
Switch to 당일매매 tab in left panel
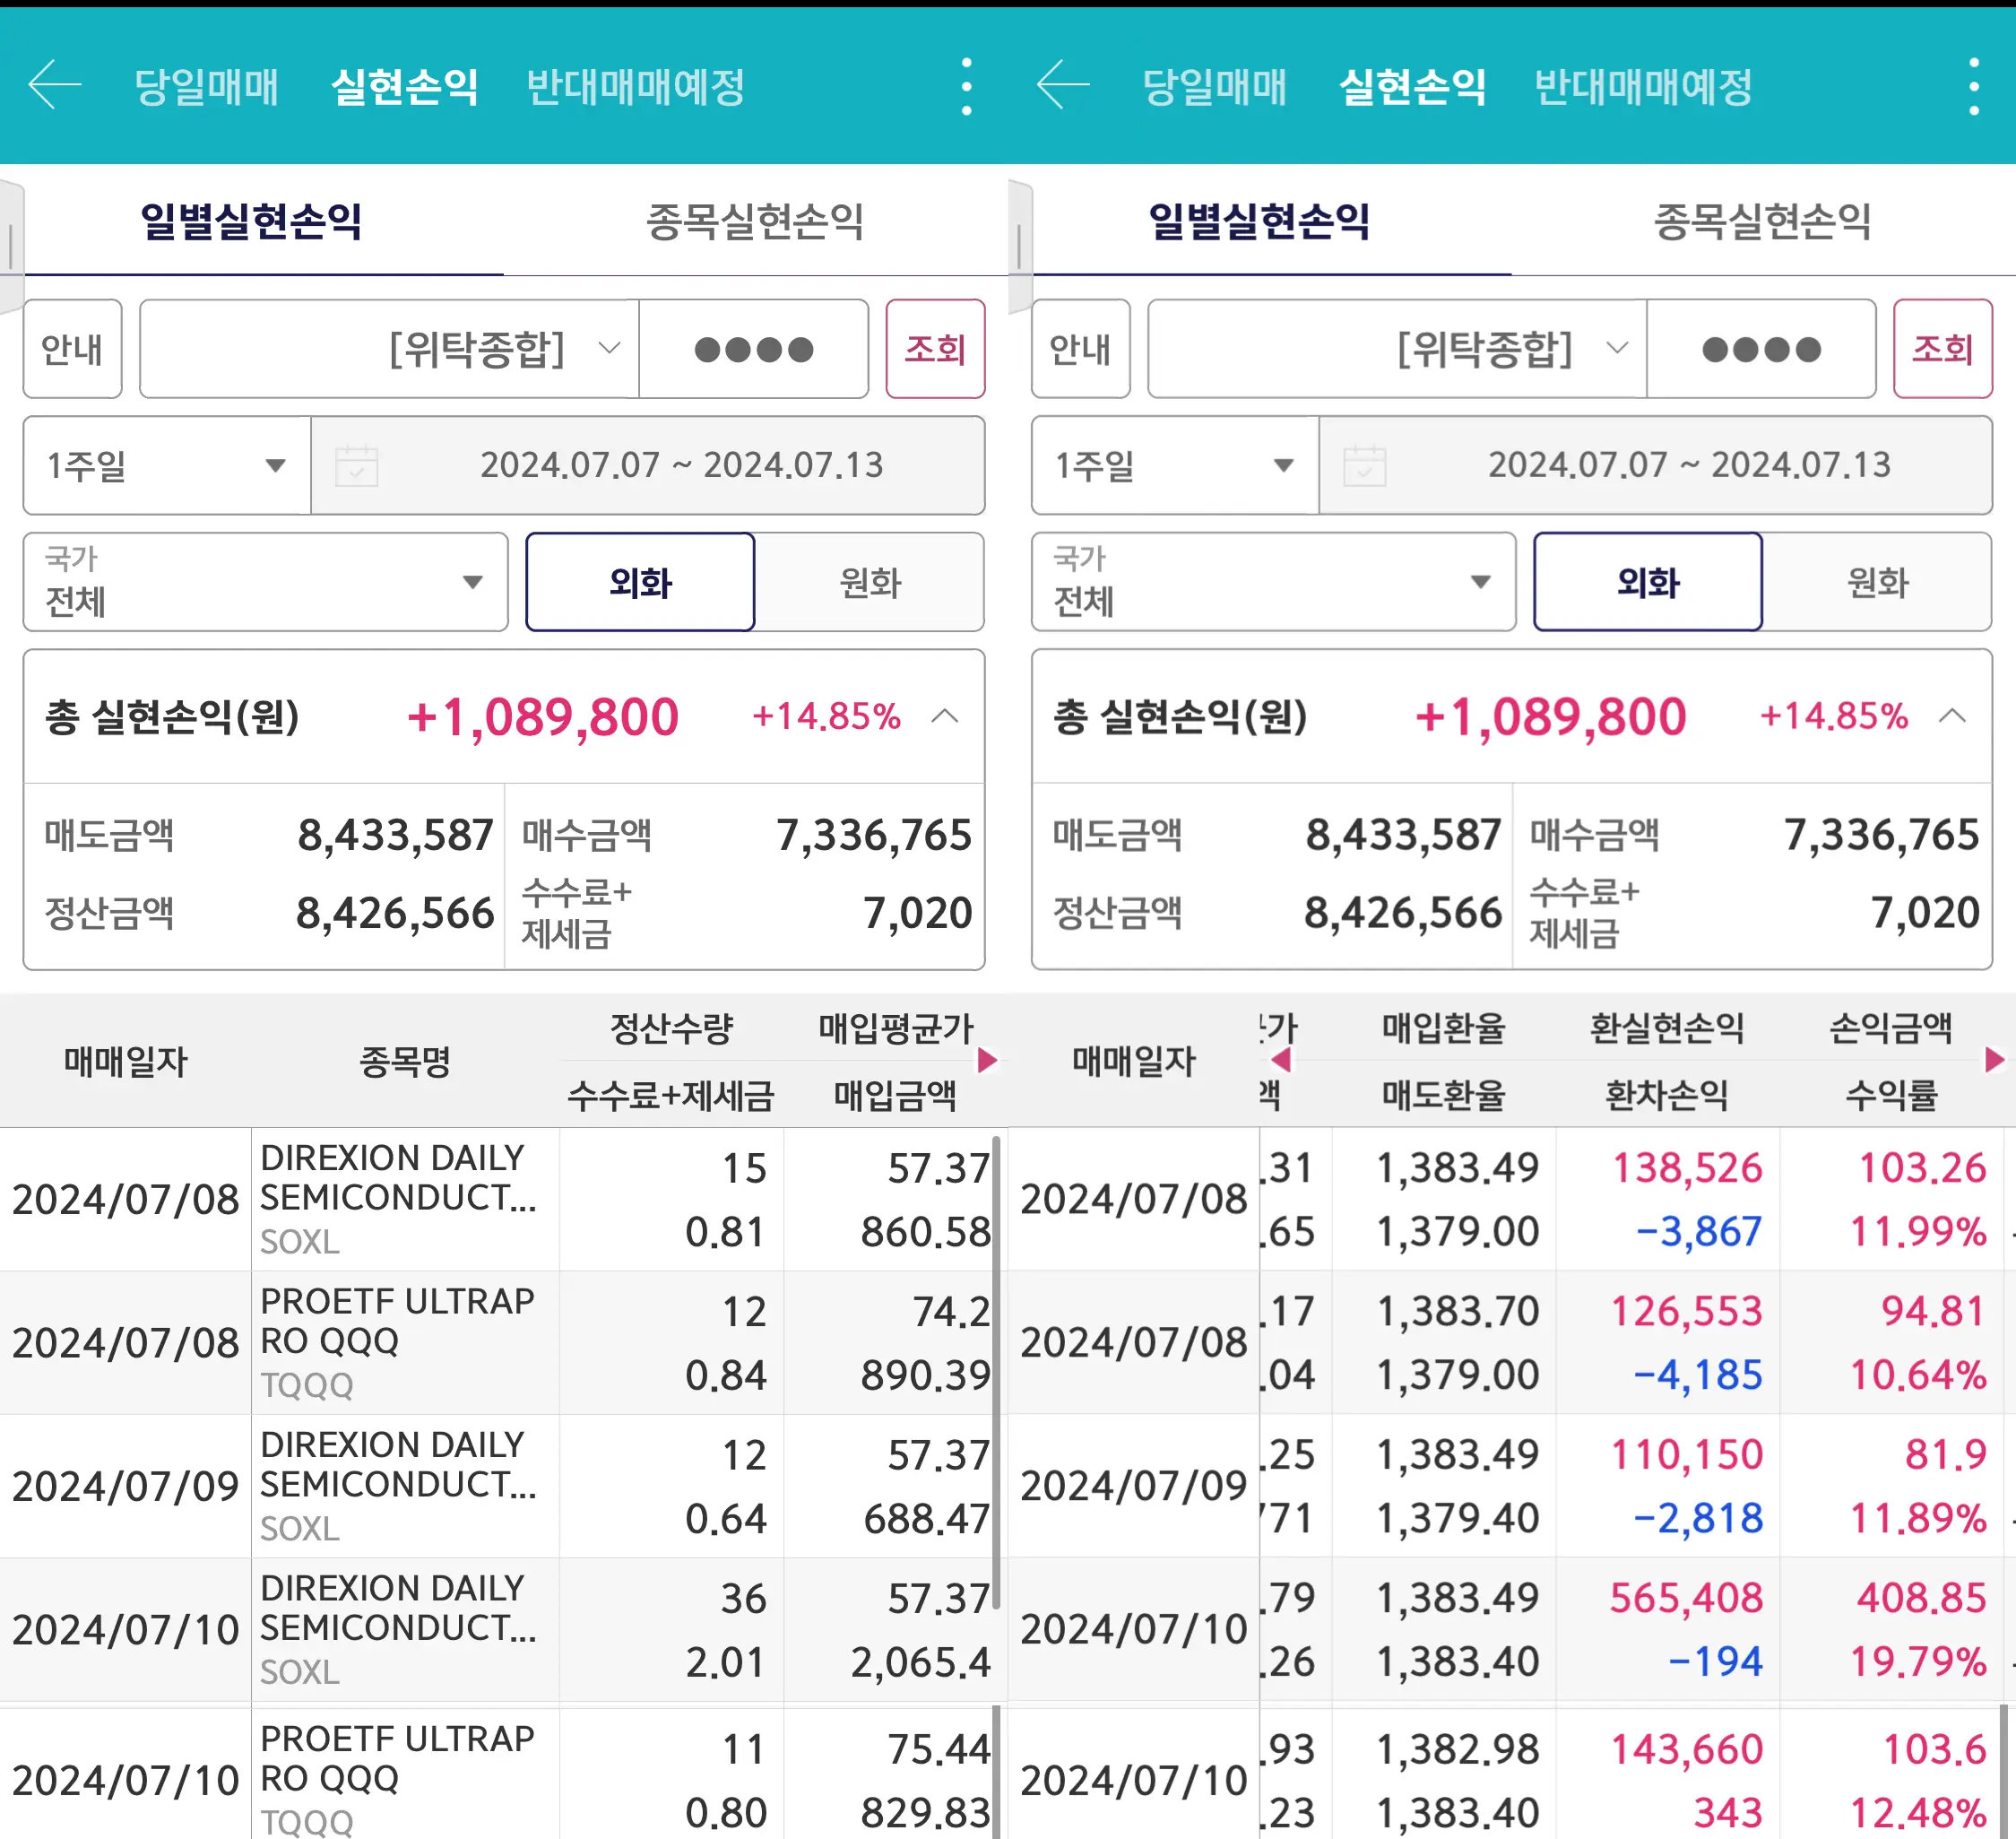[x=206, y=87]
